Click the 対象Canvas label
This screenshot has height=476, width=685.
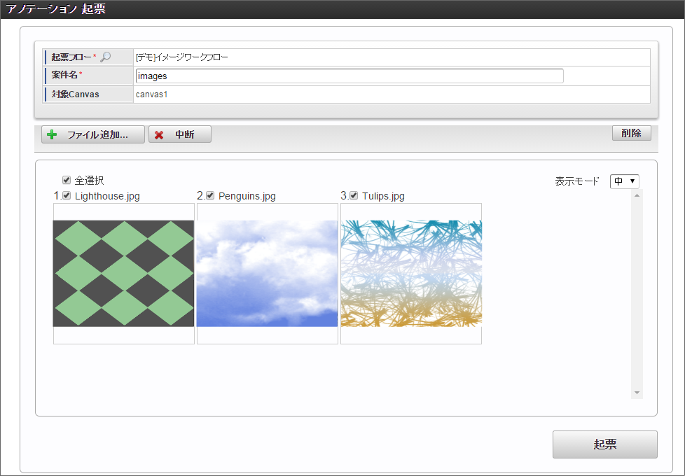pyautogui.click(x=75, y=94)
